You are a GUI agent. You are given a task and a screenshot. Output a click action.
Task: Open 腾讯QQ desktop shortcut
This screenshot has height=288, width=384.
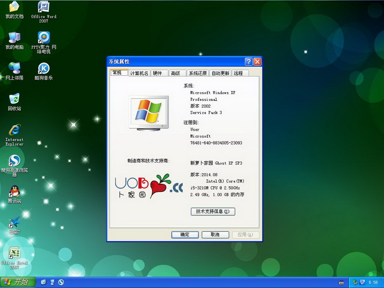tap(14, 194)
